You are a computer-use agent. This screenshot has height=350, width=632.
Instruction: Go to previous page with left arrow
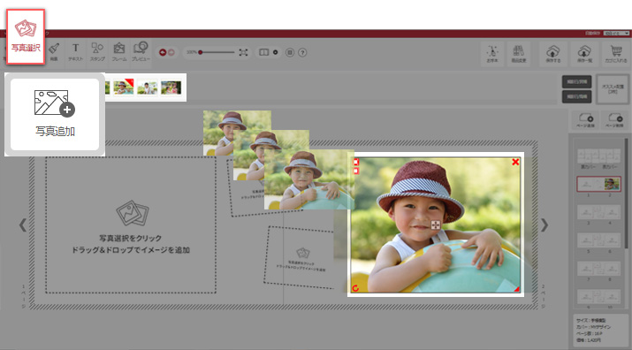click(23, 225)
